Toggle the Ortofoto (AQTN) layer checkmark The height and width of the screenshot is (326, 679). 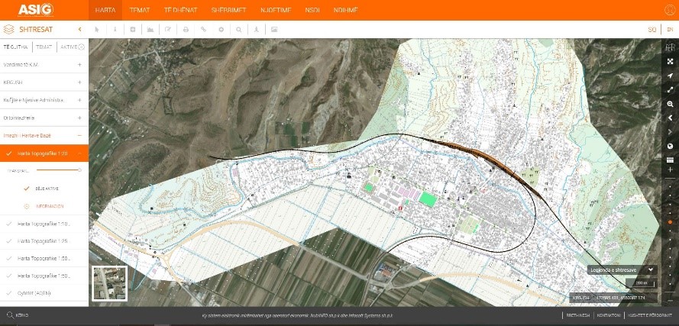(x=8, y=293)
